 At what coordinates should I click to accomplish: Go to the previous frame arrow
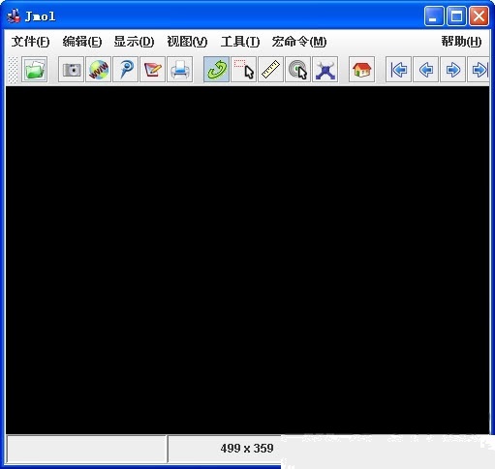[426, 70]
